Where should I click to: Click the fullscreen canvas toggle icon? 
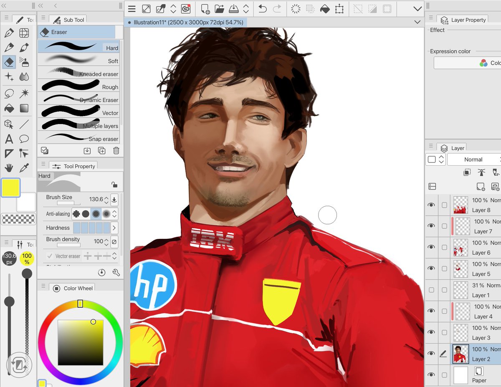click(x=146, y=9)
